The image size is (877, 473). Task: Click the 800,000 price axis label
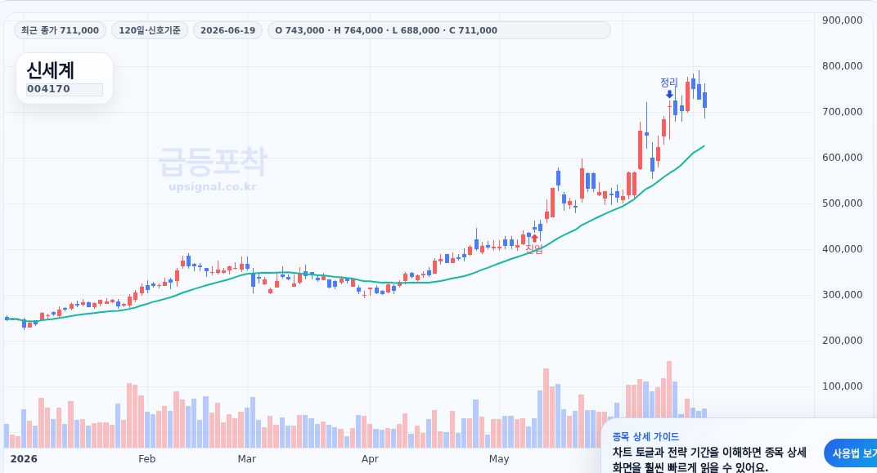(x=843, y=66)
